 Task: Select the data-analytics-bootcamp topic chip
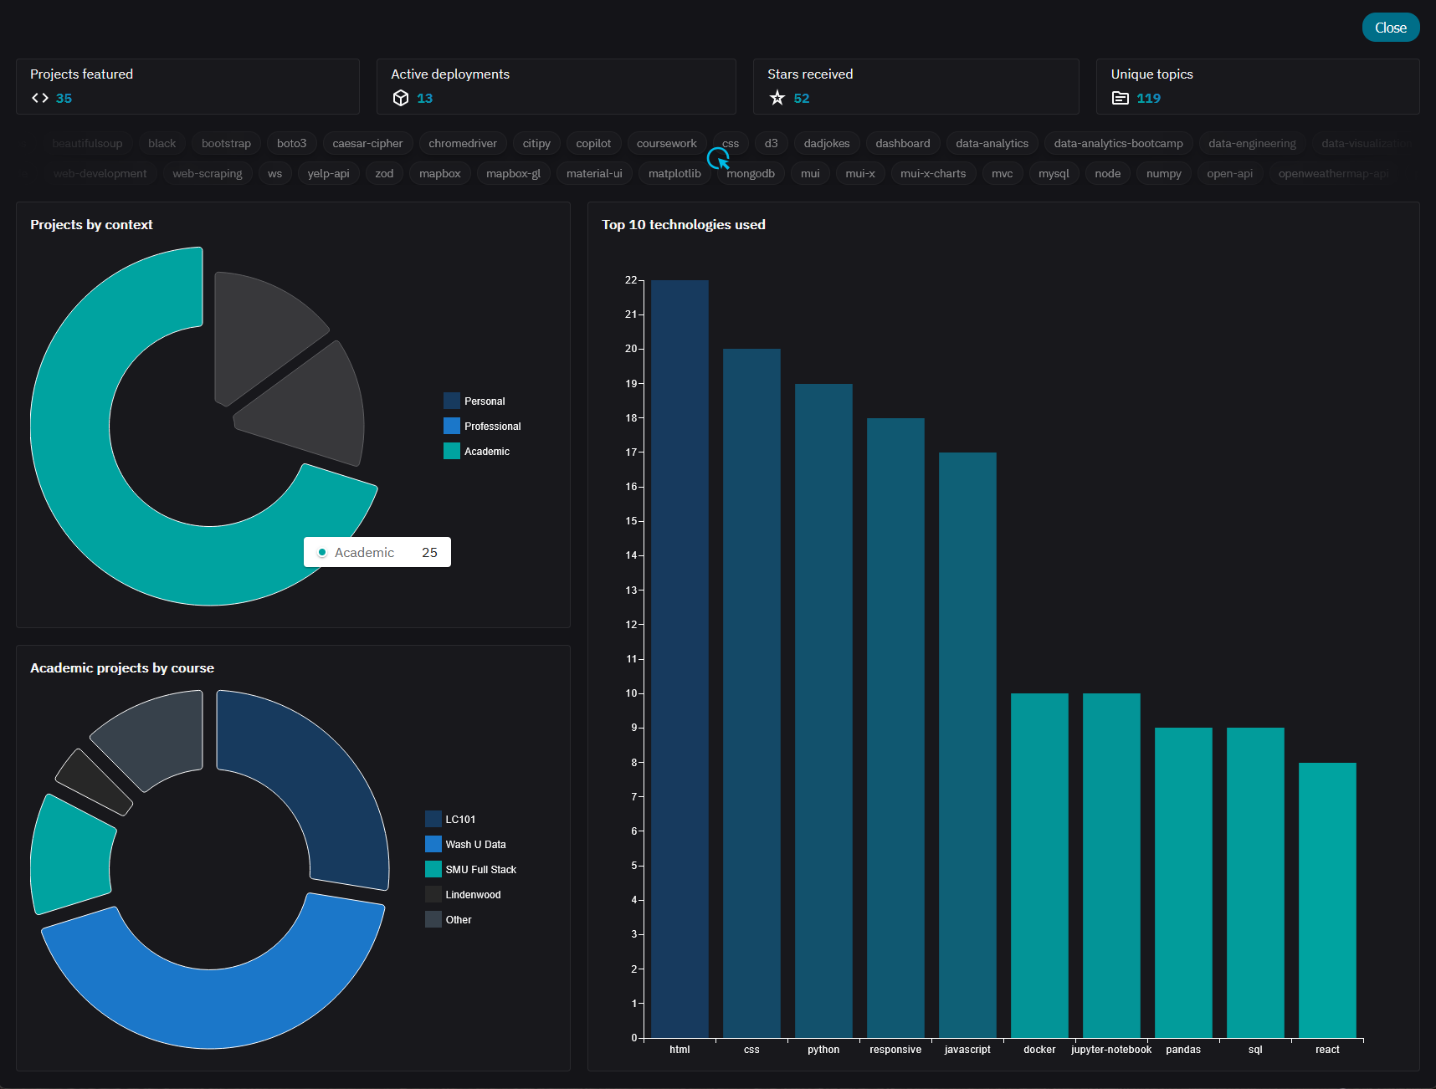[x=1118, y=144]
